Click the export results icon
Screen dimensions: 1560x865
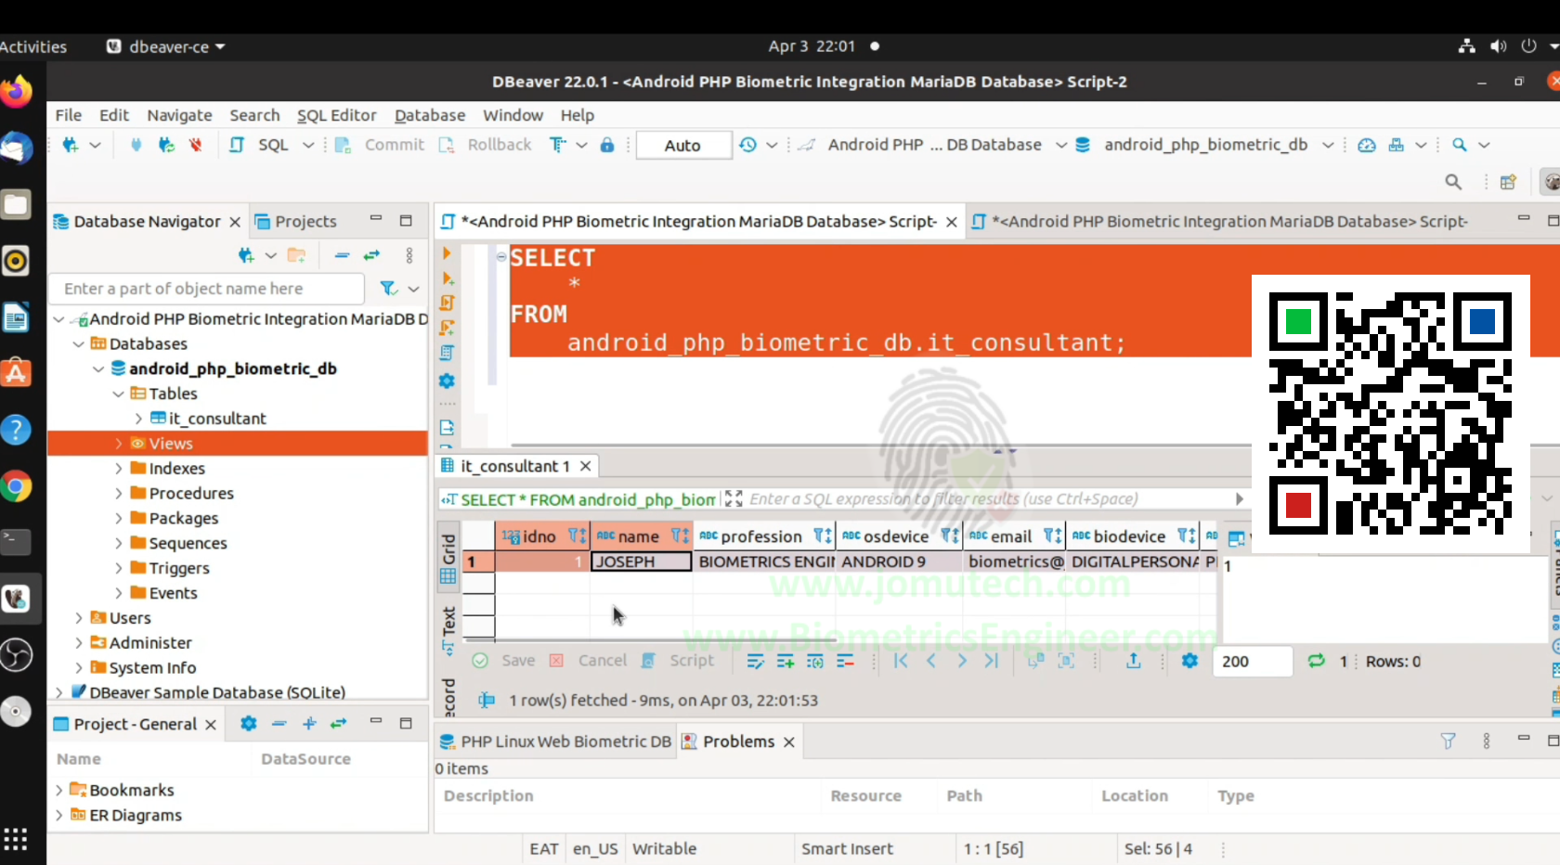tap(1133, 661)
